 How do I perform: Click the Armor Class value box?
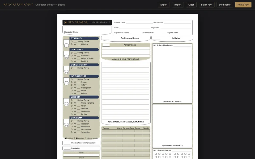106,45
